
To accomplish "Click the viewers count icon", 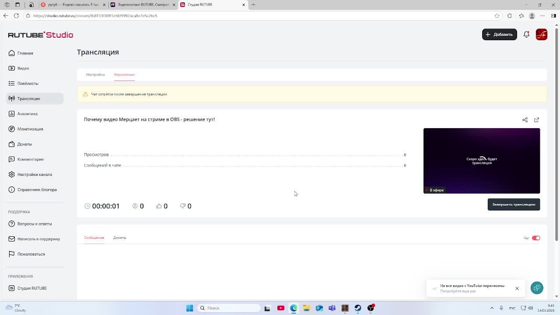I will click(135, 206).
